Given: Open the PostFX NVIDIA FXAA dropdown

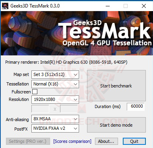Looking at the screenshot, I should click(55, 128).
